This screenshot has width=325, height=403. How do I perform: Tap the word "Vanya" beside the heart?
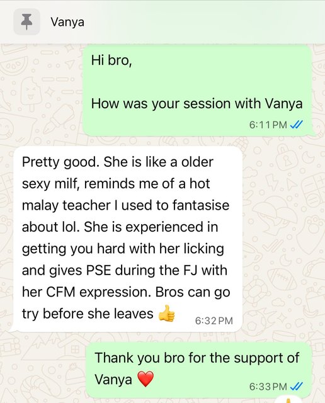(x=113, y=379)
